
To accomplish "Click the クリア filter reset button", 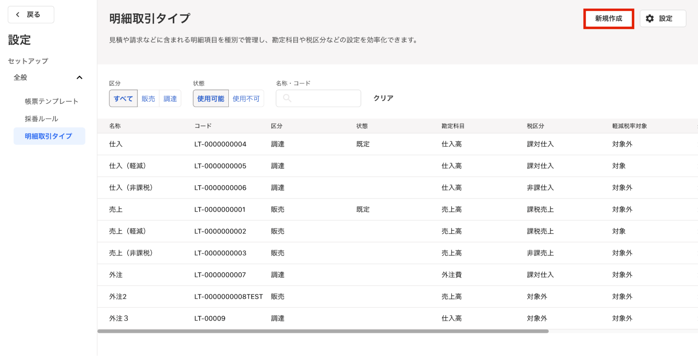I will 383,98.
